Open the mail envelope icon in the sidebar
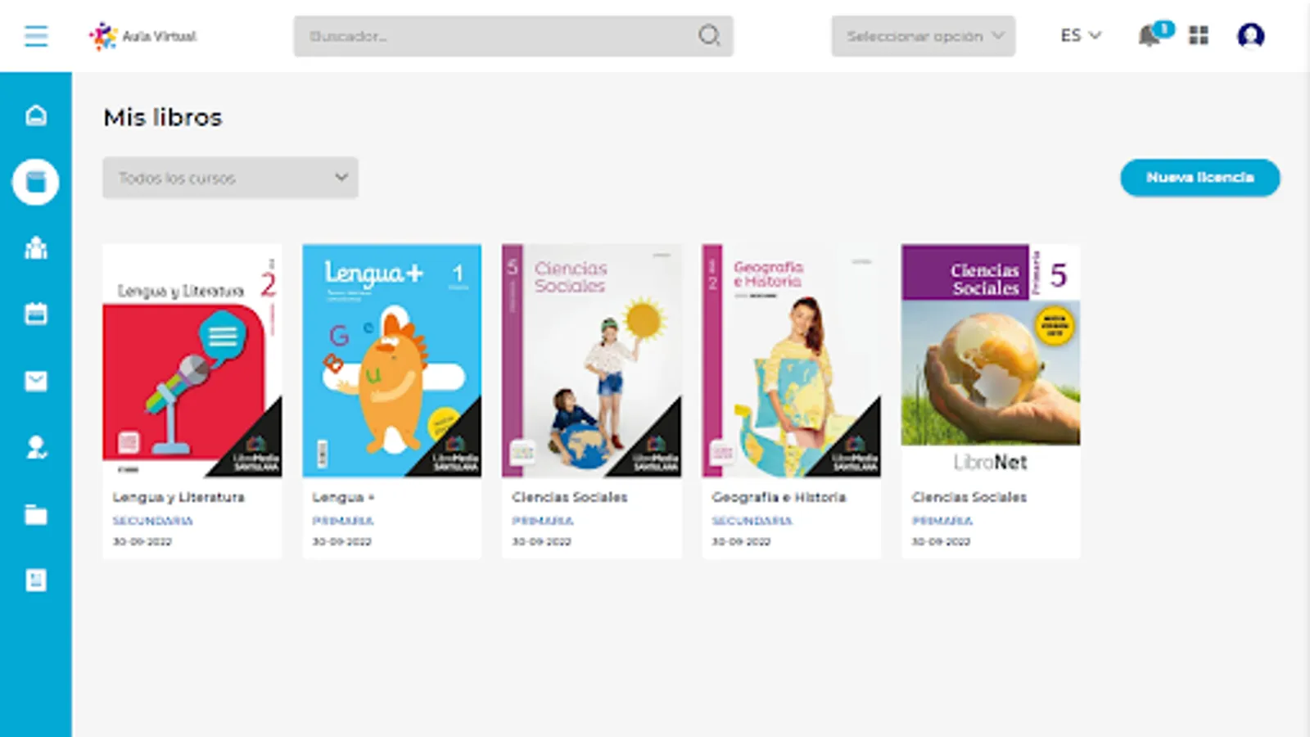This screenshot has width=1310, height=737. (36, 381)
